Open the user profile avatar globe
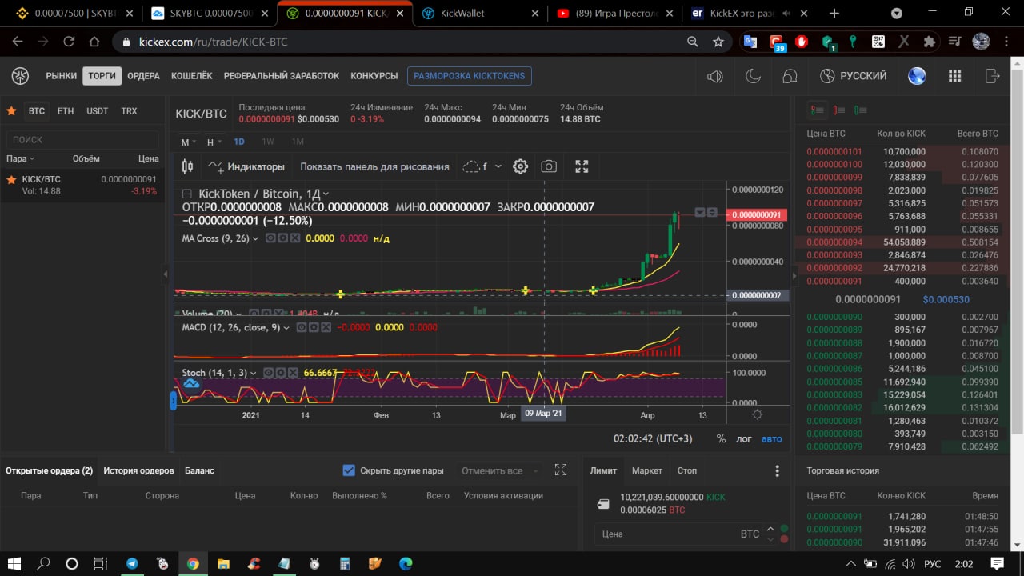Image resolution: width=1024 pixels, height=576 pixels. pyautogui.click(x=917, y=76)
